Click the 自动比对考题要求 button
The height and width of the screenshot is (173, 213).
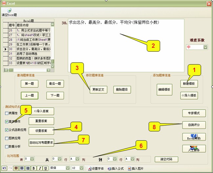pyautogui.click(x=41, y=143)
